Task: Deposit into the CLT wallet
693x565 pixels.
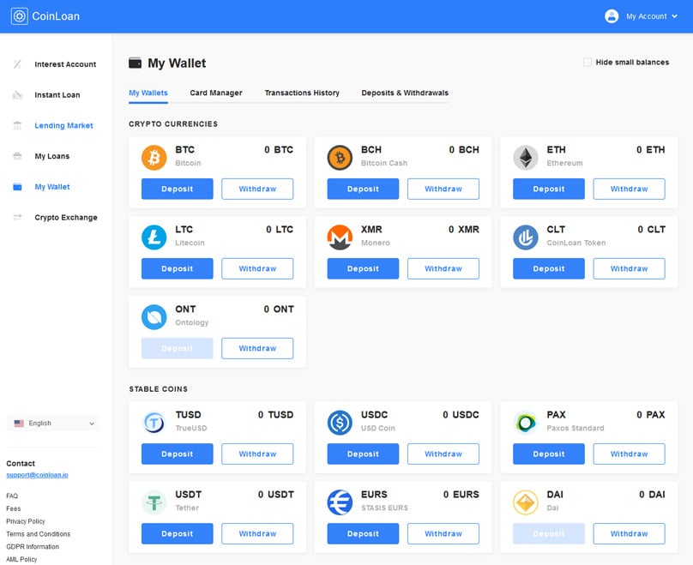Action: click(x=549, y=268)
